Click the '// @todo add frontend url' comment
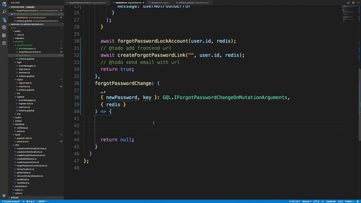This screenshot has width=361, height=203. (x=135, y=48)
